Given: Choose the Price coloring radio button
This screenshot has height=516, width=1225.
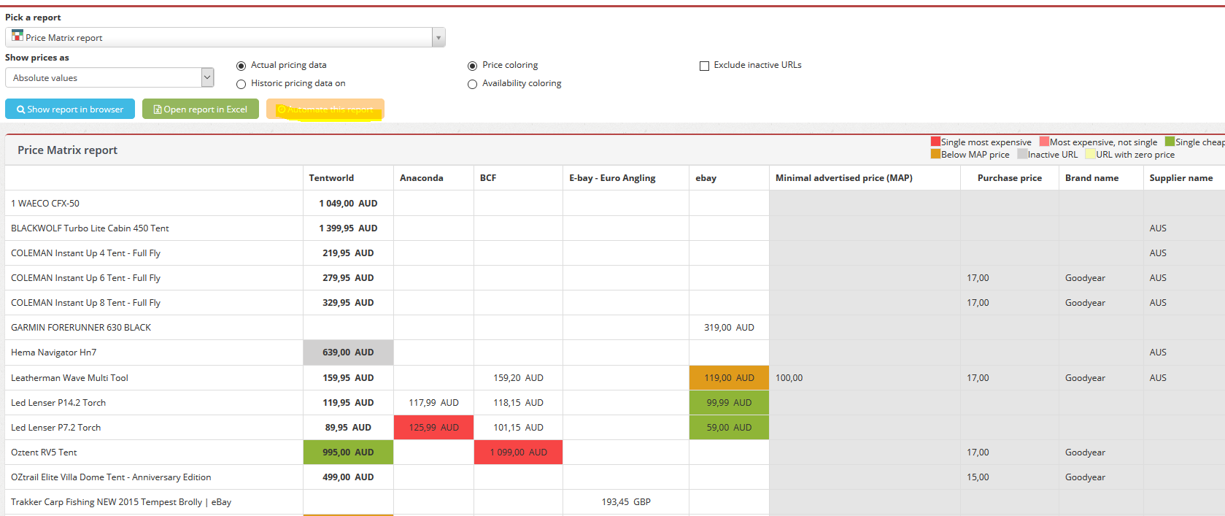Looking at the screenshot, I should coord(472,66).
